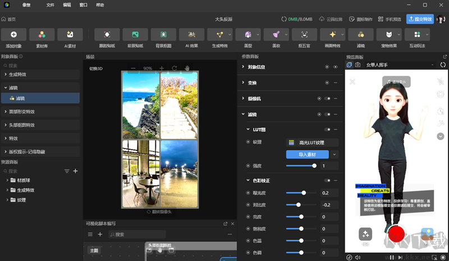Select the 跟随贴纸 follow sticker tool
The image size is (449, 261).
tap(107, 35)
